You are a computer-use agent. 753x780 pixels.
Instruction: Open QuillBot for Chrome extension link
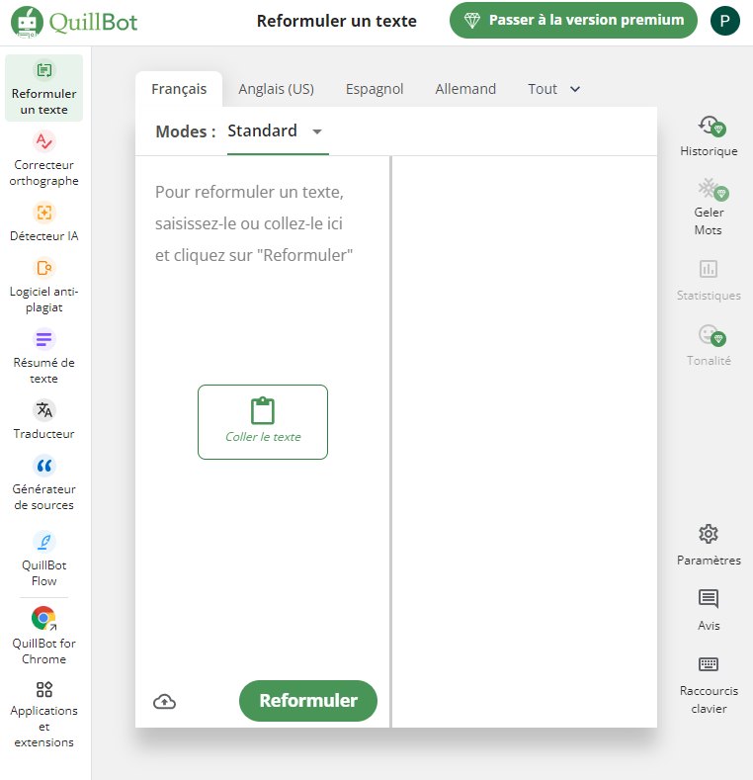43,636
